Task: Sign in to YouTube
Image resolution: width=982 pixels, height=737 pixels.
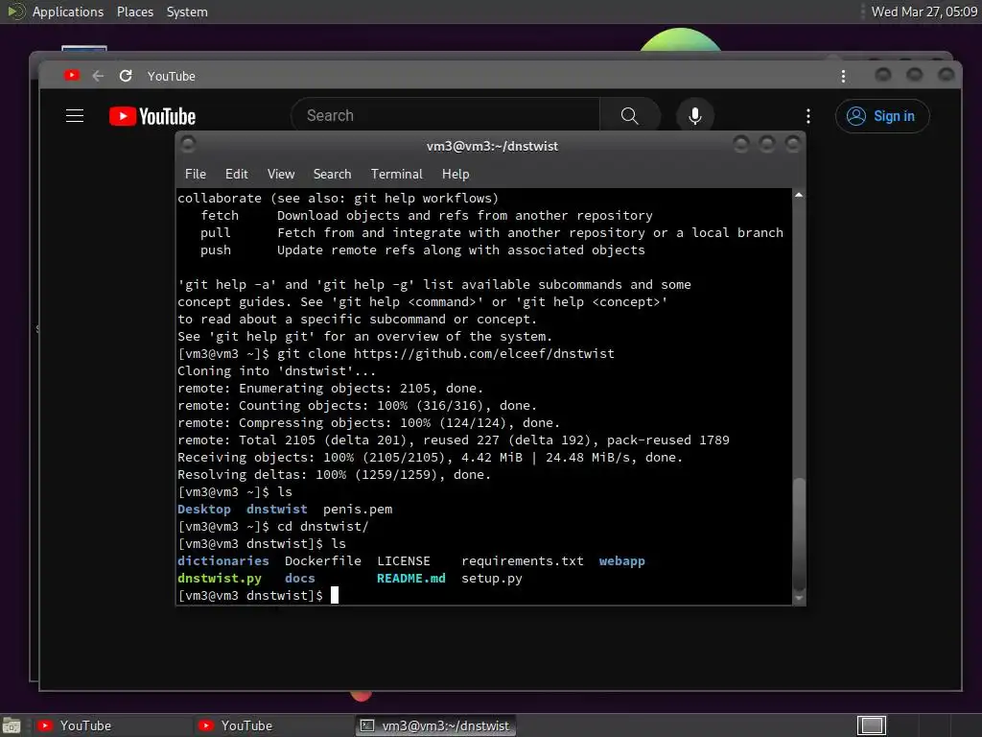Action: [x=882, y=116]
